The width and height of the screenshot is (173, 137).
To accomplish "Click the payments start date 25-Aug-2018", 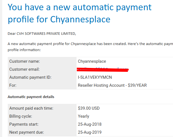I will pyautogui.click(x=90, y=124).
